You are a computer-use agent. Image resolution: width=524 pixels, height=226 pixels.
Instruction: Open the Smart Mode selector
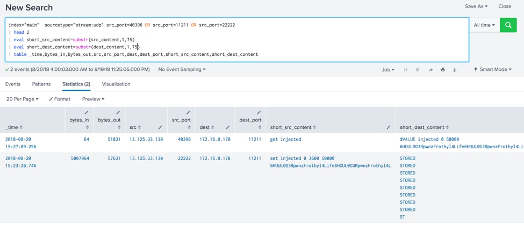[493, 69]
